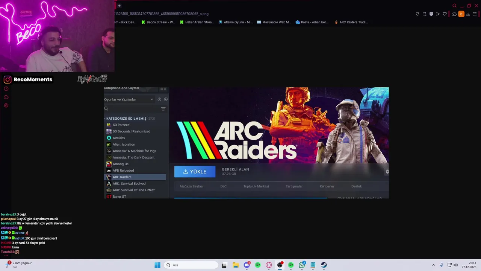Open Steam from the taskbar
Viewport: 481px width, 271px height.
pyautogui.click(x=324, y=265)
